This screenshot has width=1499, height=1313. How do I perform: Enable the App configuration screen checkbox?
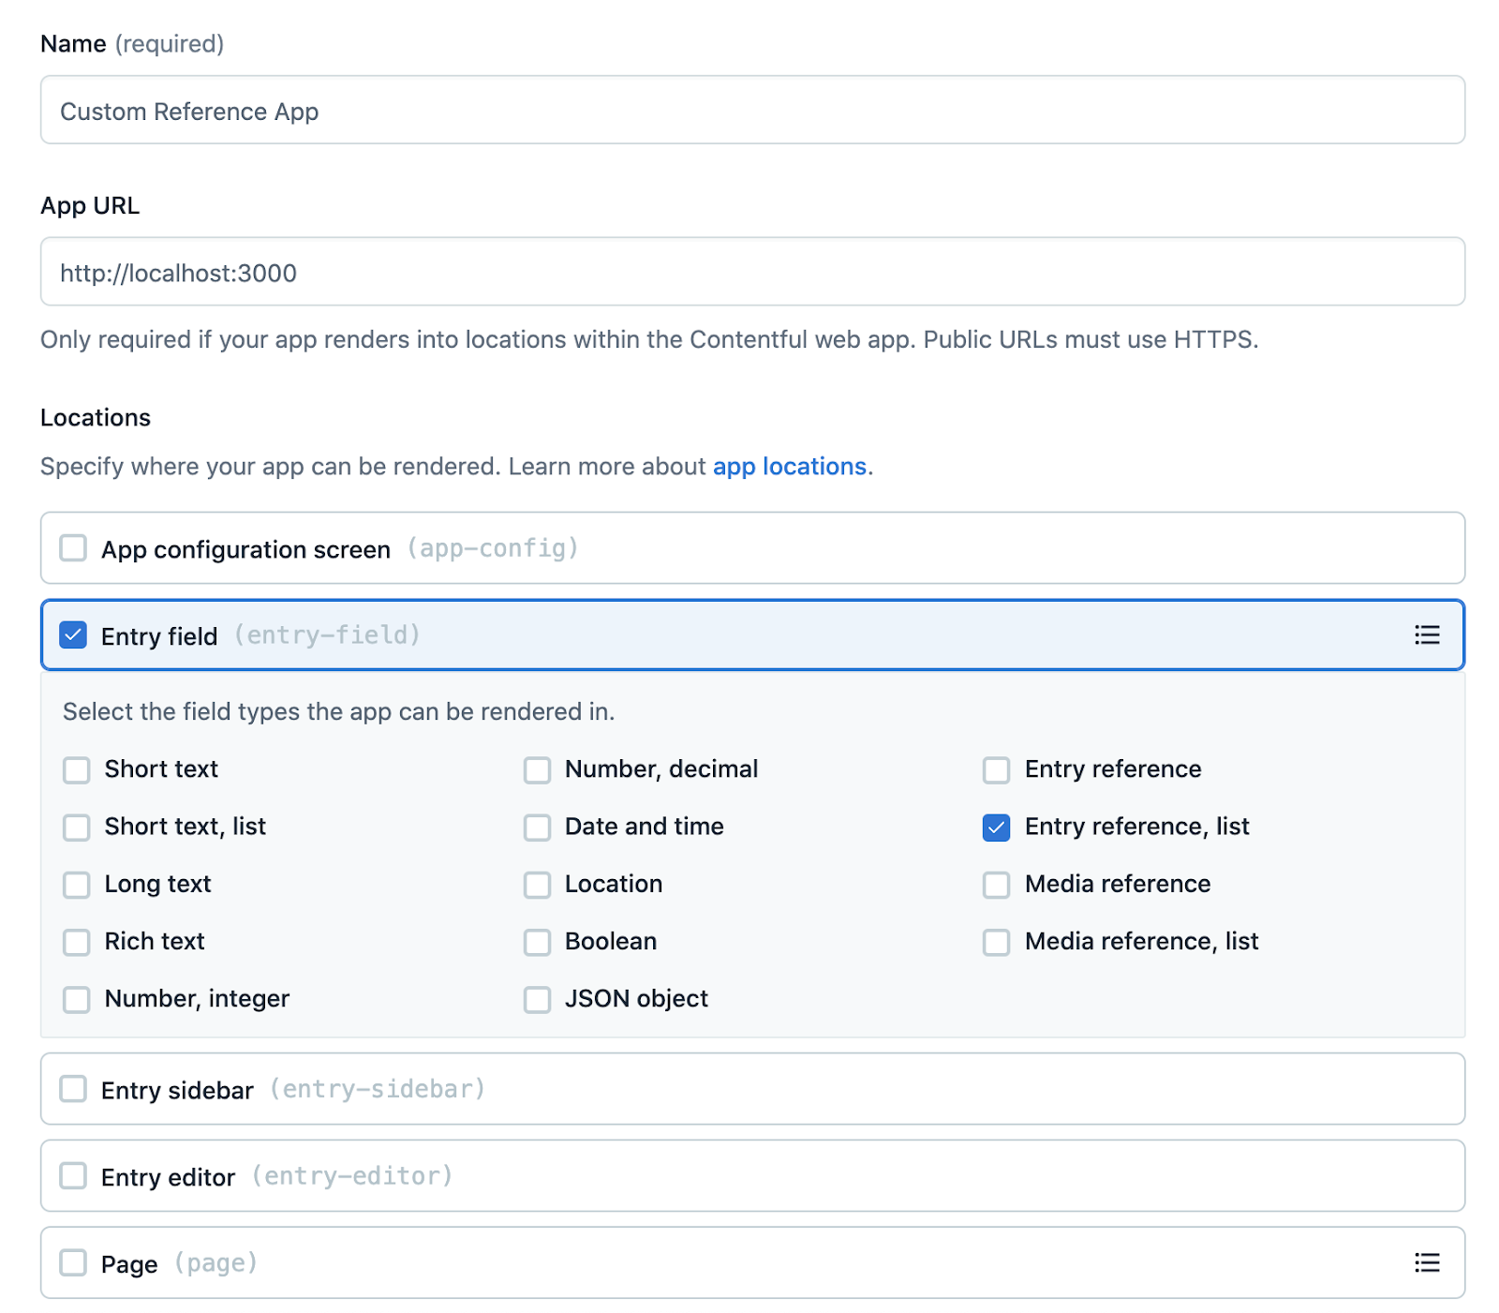tap(73, 548)
